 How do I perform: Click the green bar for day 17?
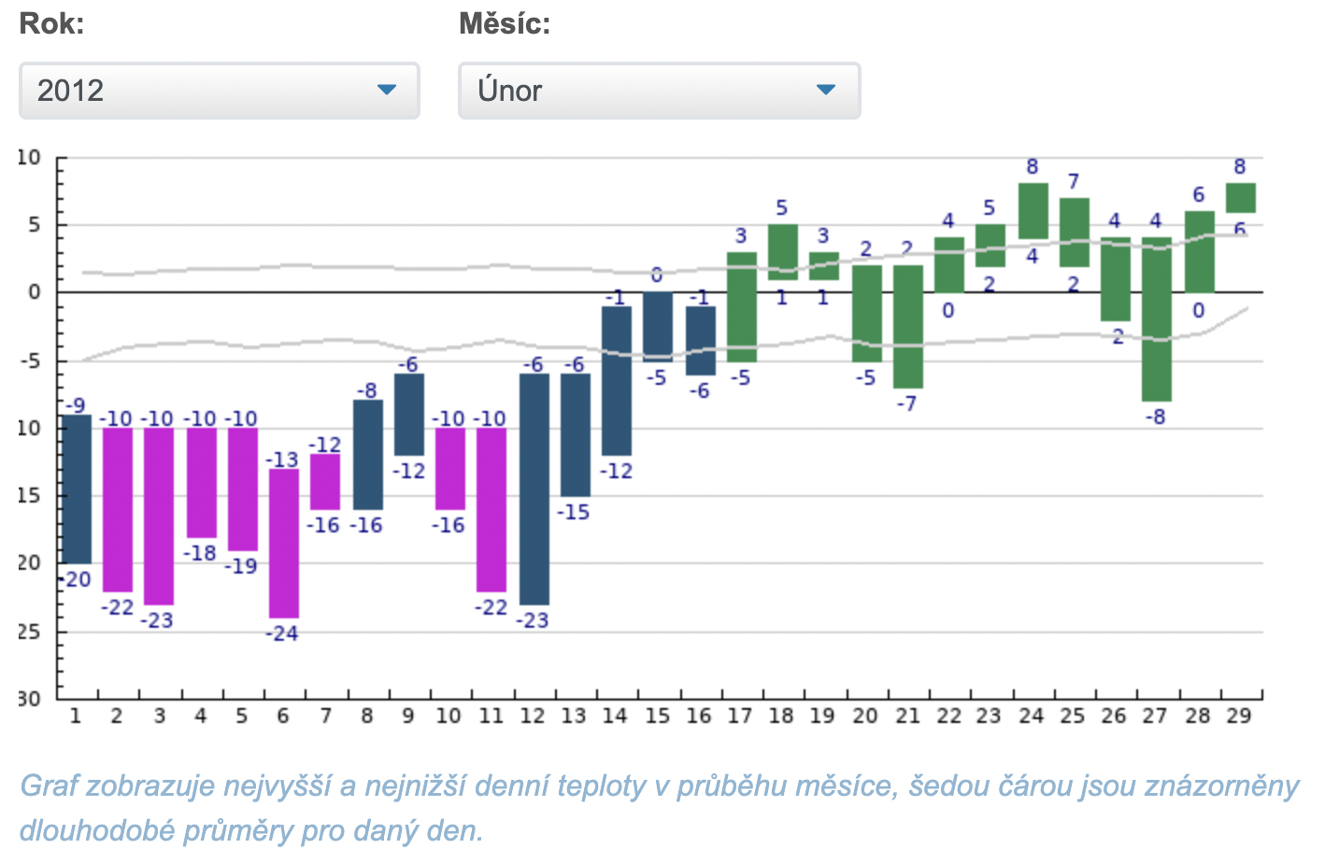click(742, 306)
